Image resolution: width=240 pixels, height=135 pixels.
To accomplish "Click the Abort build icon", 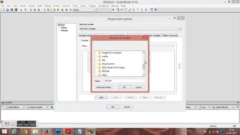I will click(x=70, y=10).
